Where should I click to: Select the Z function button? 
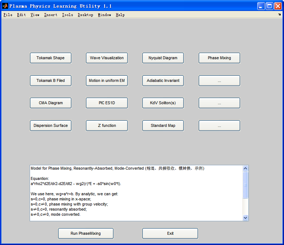pos(106,125)
